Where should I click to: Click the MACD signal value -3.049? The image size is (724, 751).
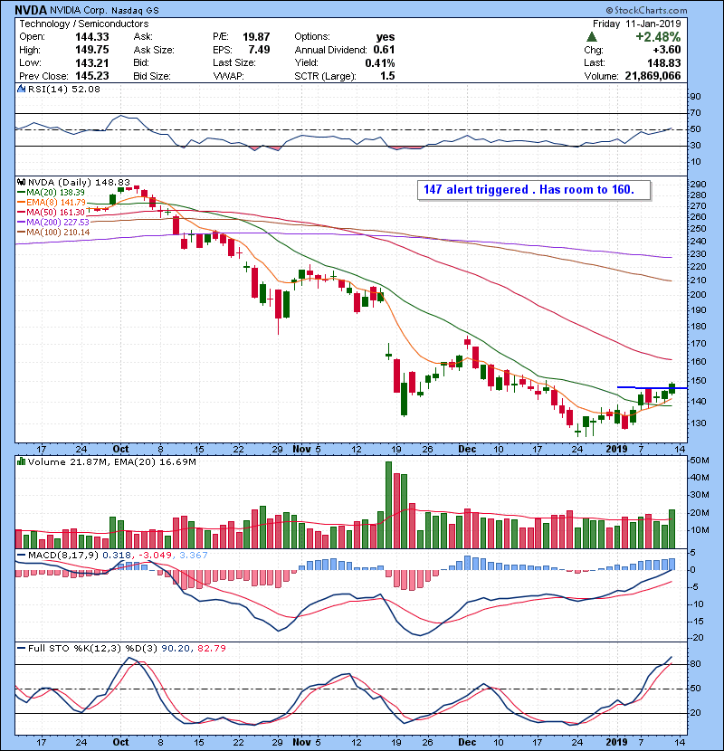point(156,556)
